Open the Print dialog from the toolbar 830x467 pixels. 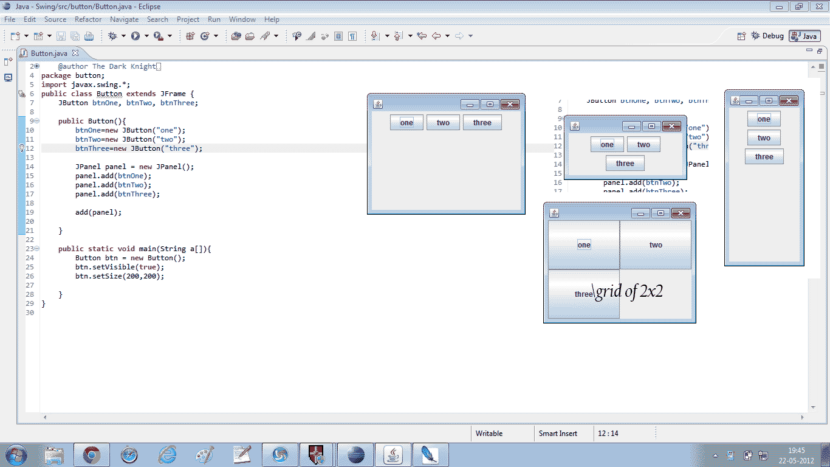coord(89,35)
